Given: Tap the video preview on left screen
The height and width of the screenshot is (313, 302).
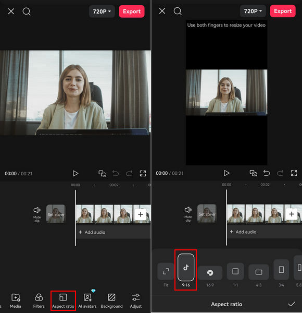Looking at the screenshot, I should [x=75, y=93].
